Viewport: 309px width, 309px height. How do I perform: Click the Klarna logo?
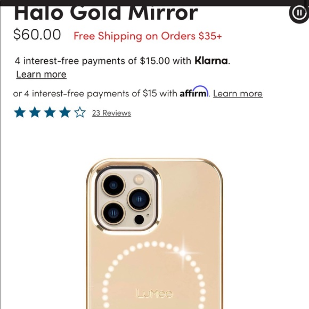click(212, 60)
